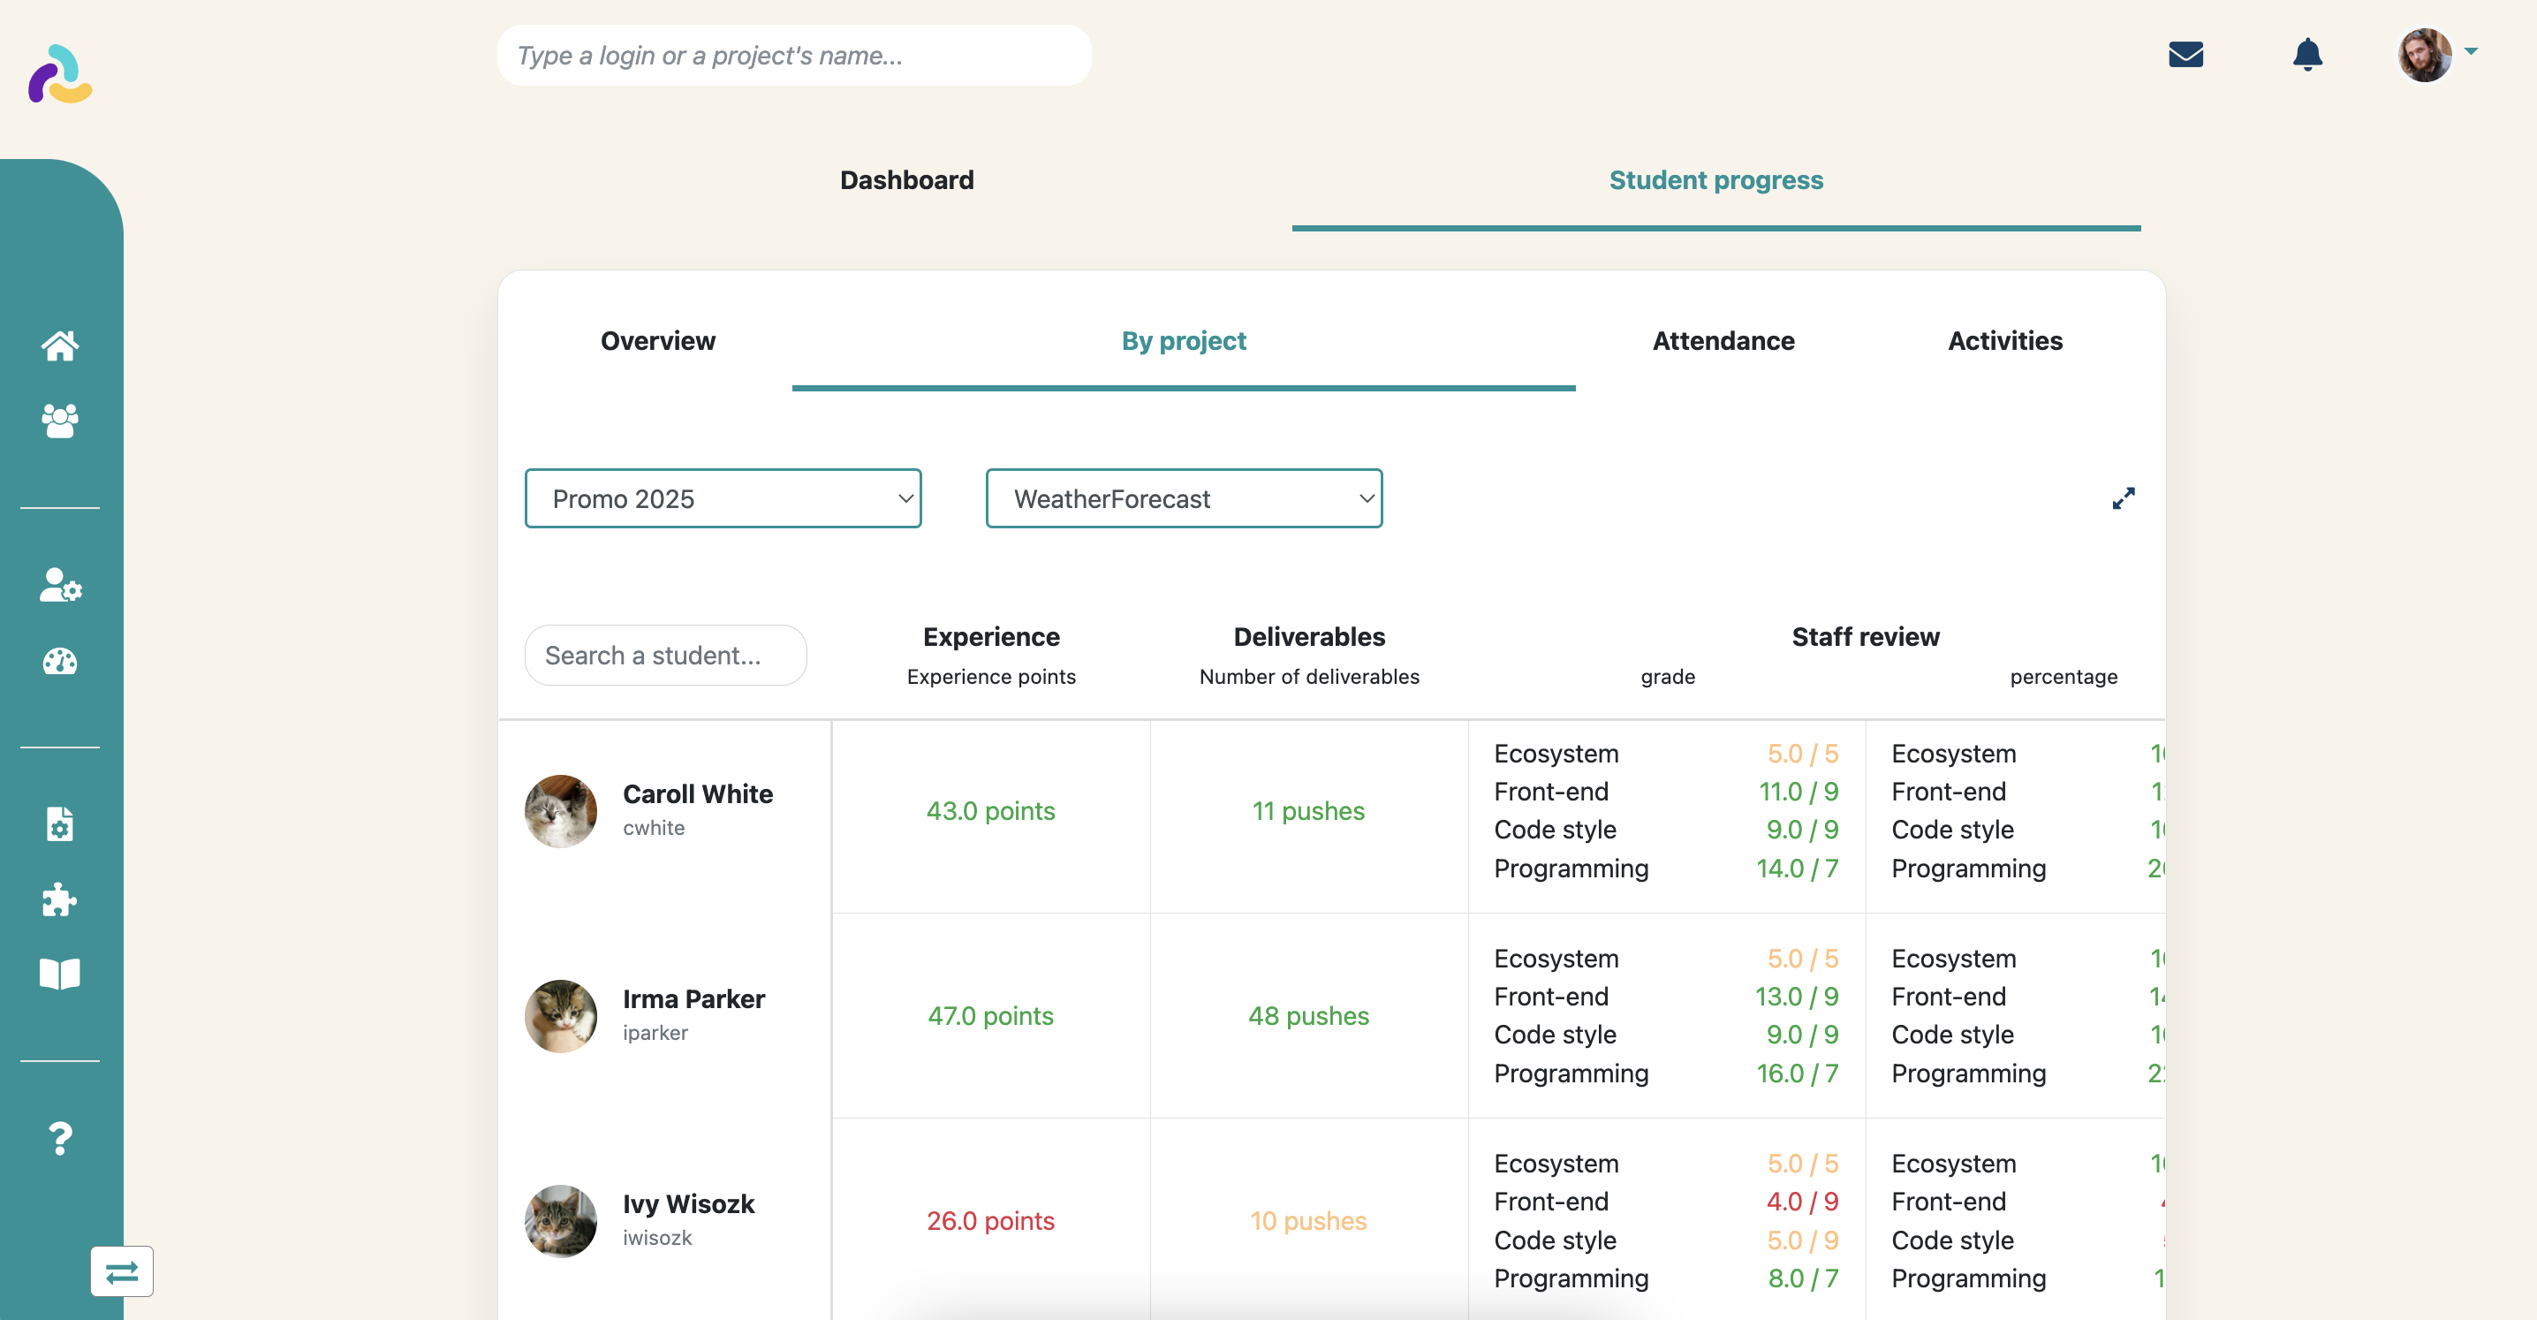Screen dimensions: 2537x1320
Task: Expand the account caret next to avatar
Action: pyautogui.click(x=2471, y=51)
